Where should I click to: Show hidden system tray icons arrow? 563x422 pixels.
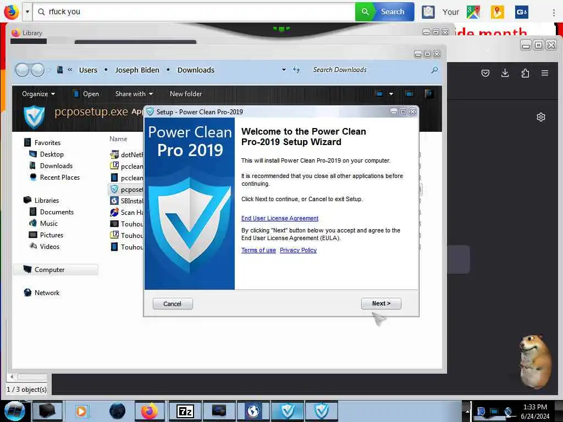468,411
